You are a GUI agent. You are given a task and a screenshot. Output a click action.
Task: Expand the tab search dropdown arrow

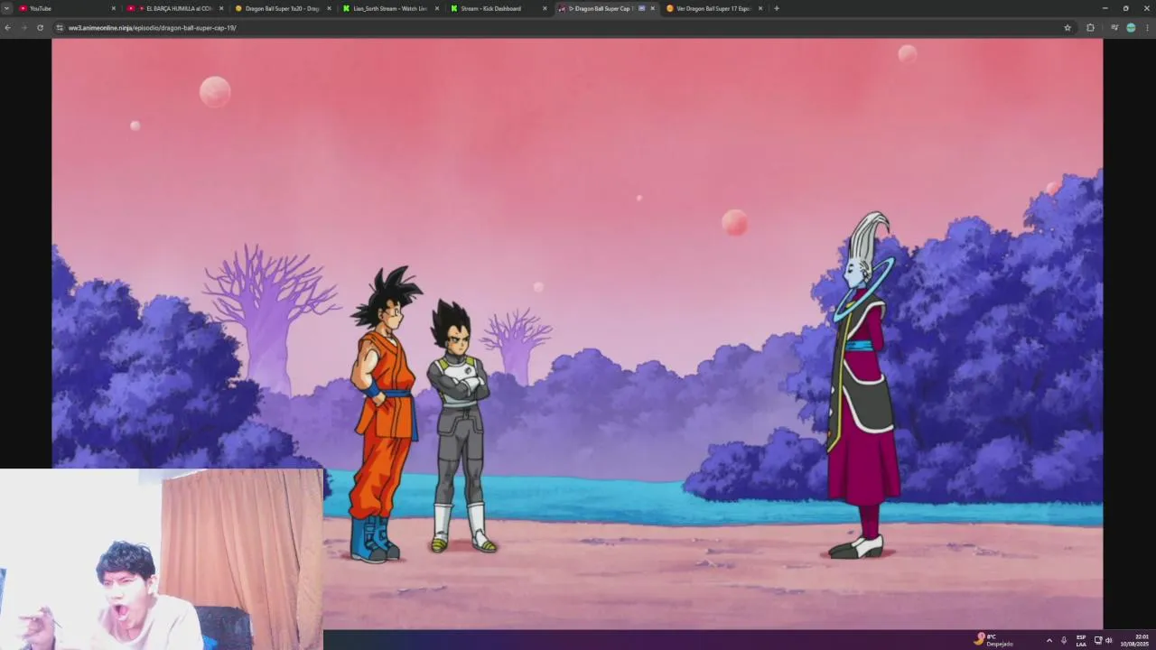6,8
